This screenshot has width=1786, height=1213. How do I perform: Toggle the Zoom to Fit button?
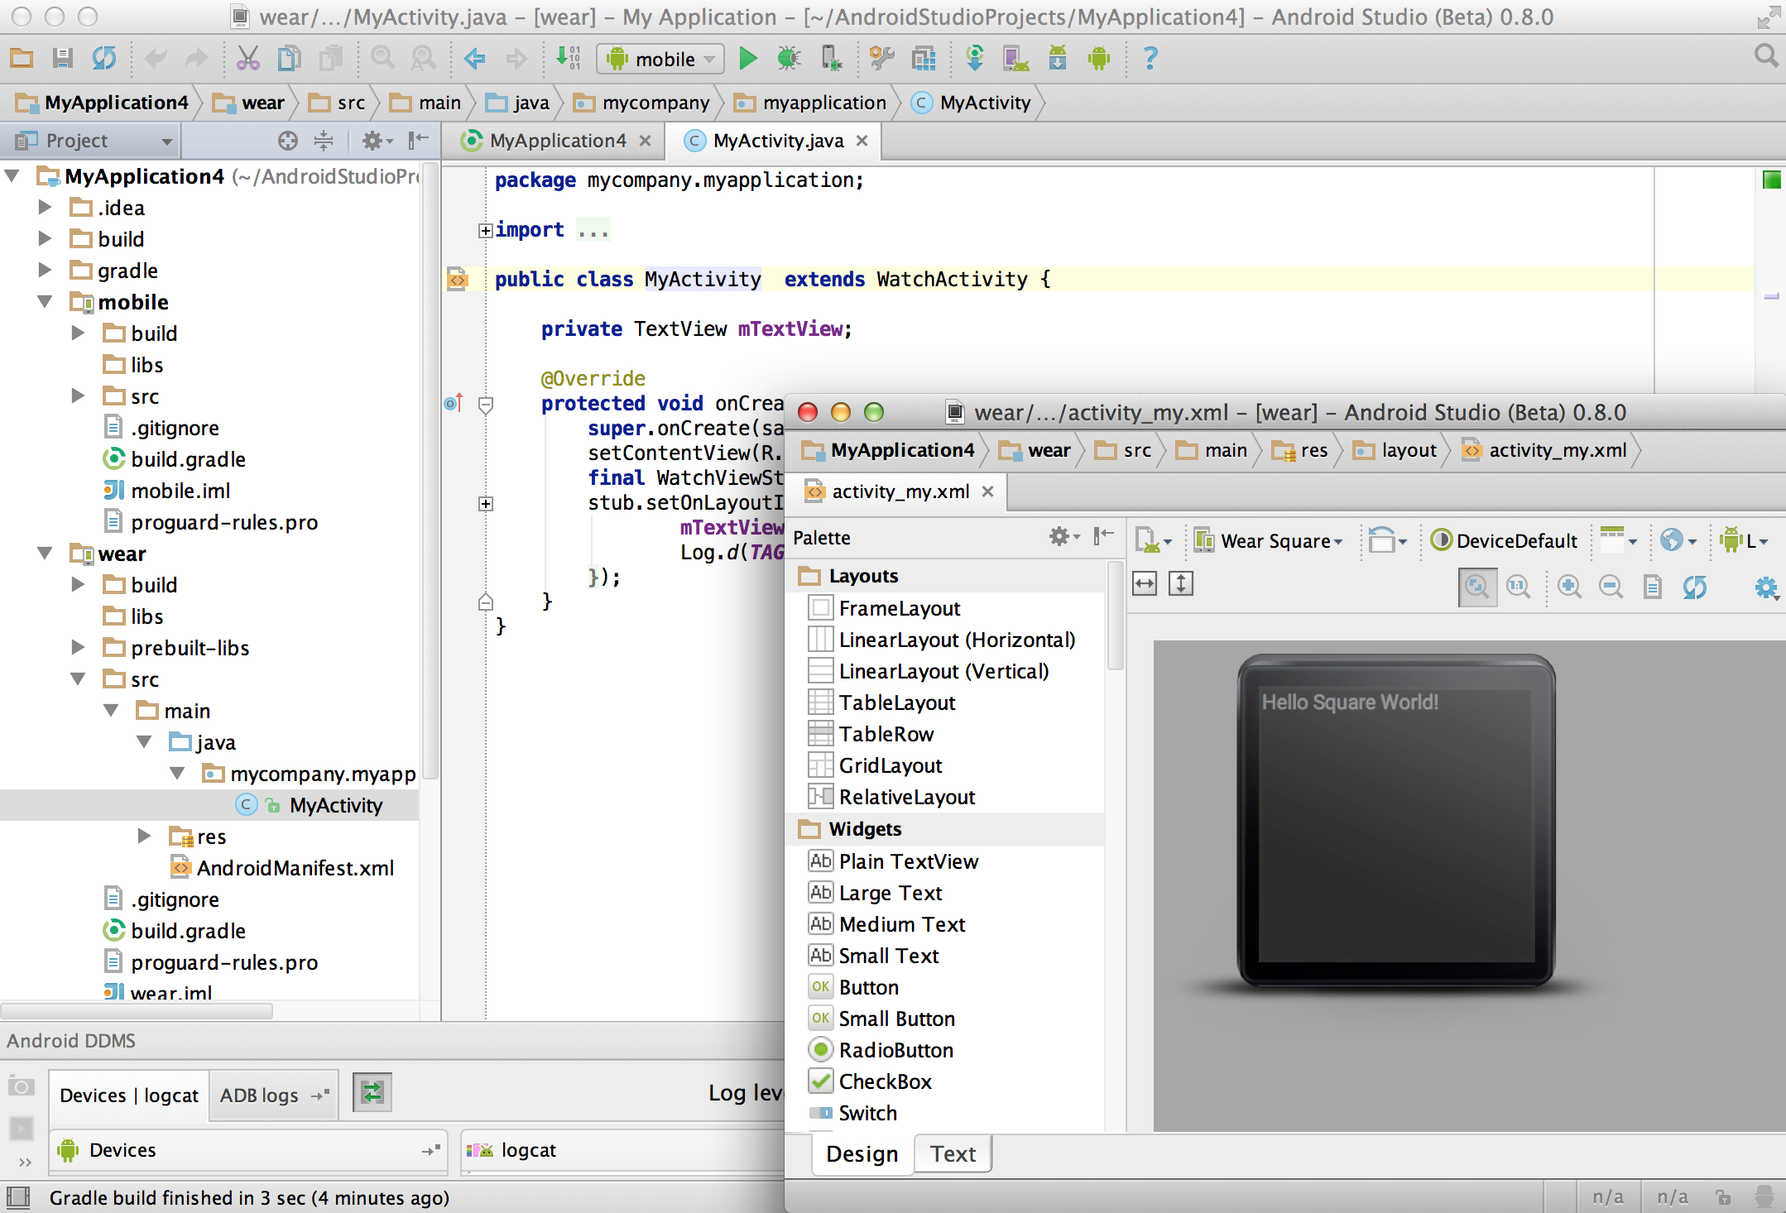tap(1477, 587)
